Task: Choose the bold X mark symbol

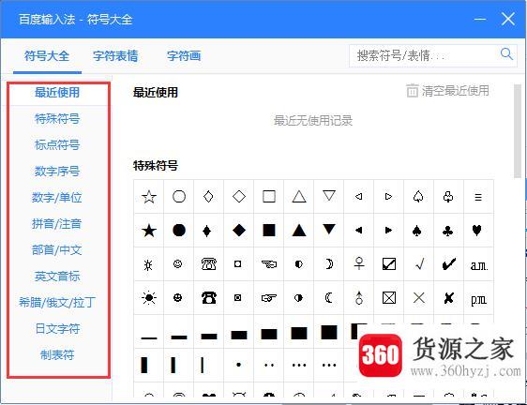Action: coord(448,298)
